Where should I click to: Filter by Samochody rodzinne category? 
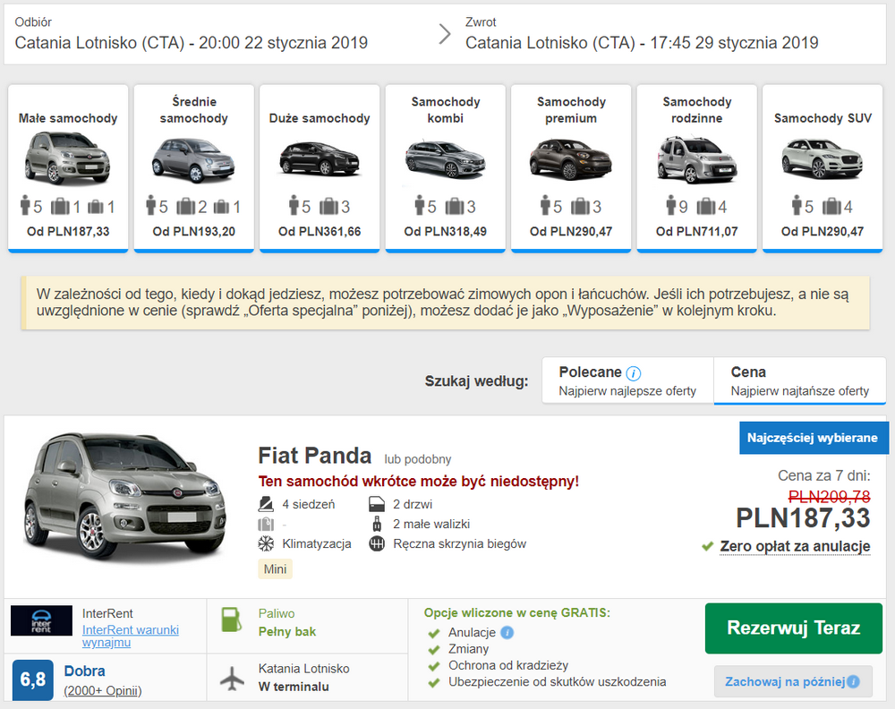click(697, 168)
